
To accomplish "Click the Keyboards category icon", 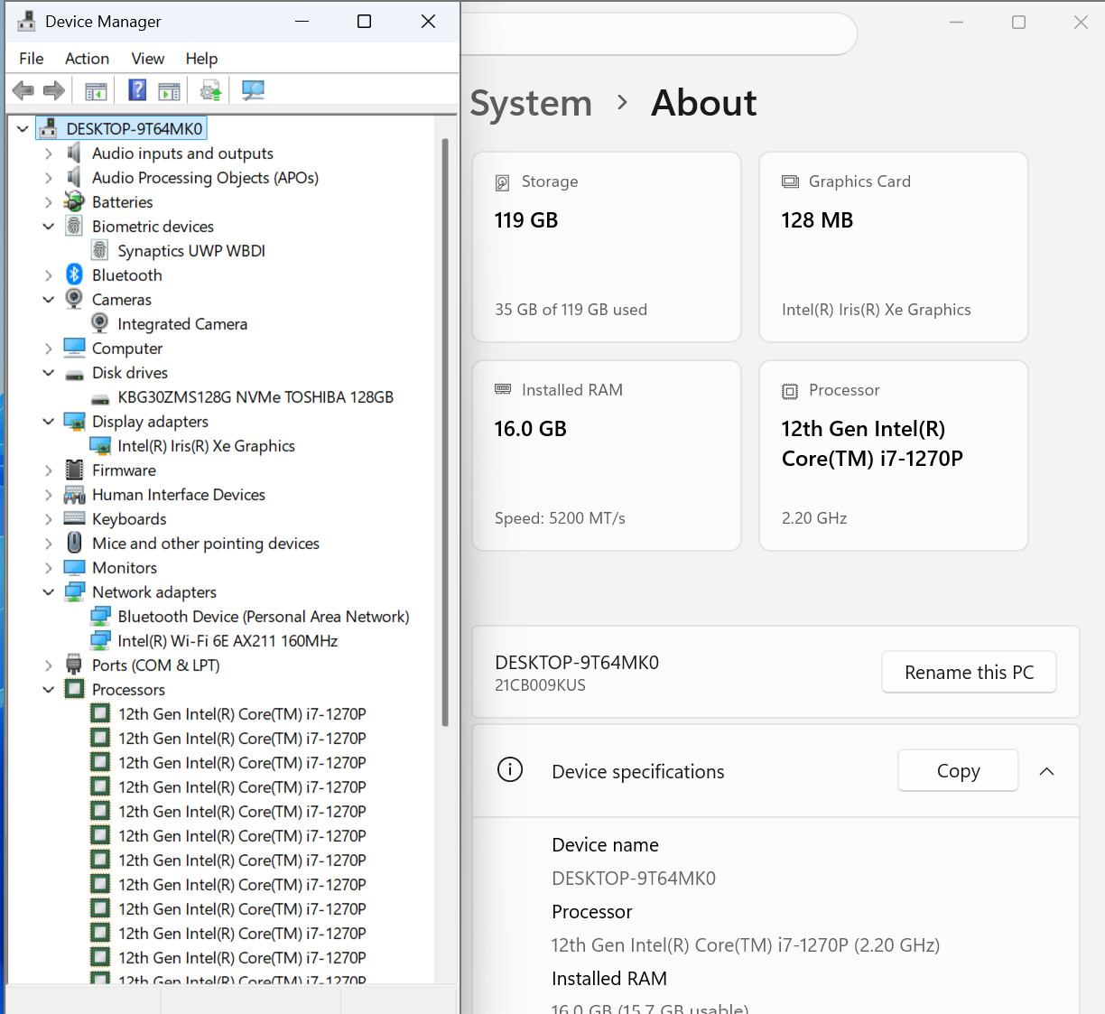I will [74, 519].
